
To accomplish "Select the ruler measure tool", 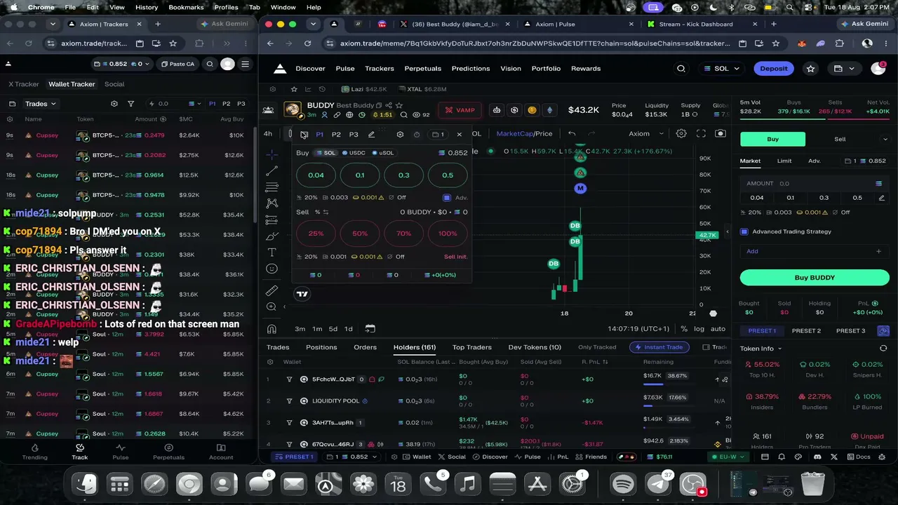I will click(272, 290).
